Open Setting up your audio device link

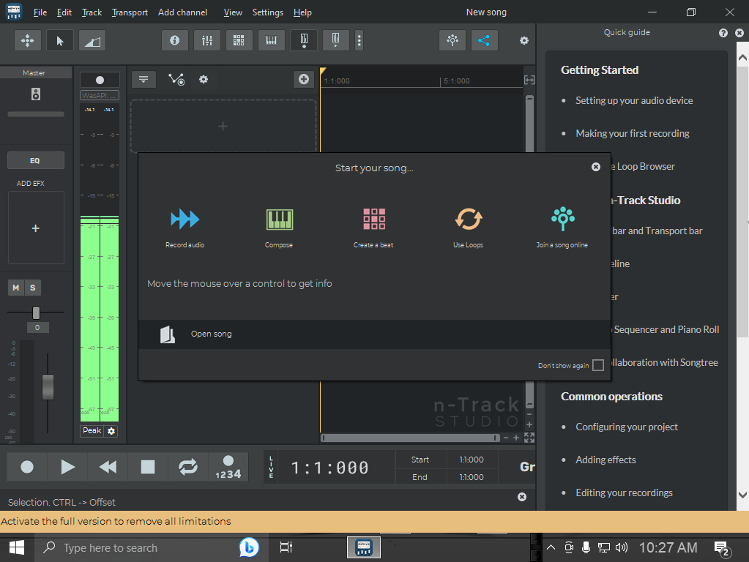click(x=634, y=101)
